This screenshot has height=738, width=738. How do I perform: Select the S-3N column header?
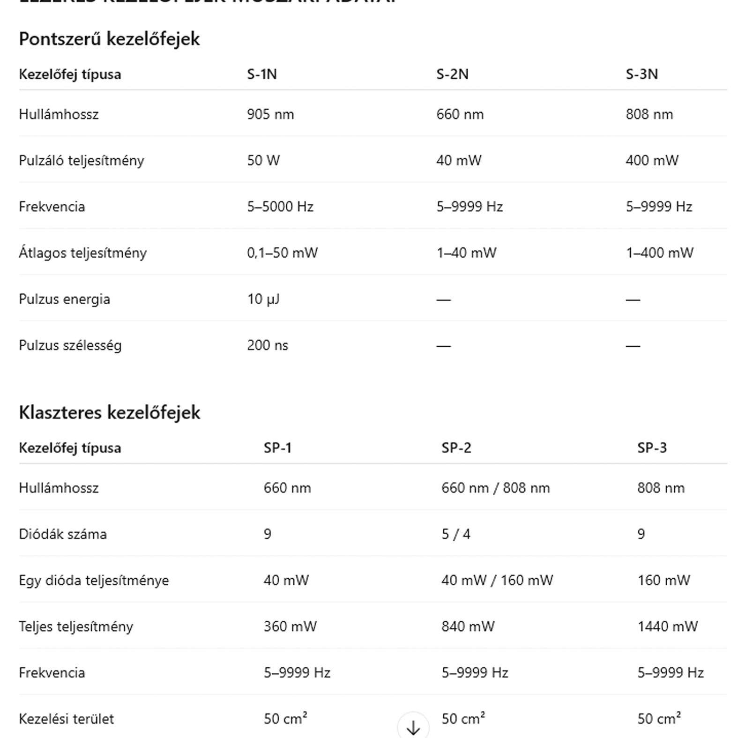(x=641, y=74)
